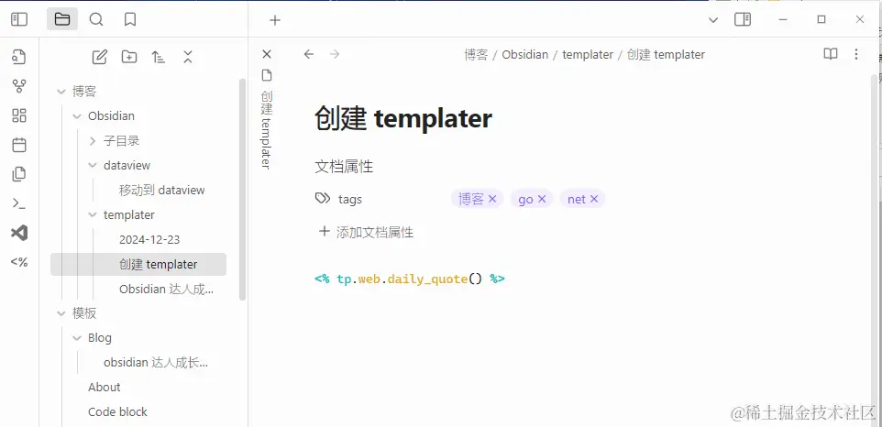This screenshot has height=427, width=882.
Task: Open the Obsidian 达人成... note
Action: [166, 289]
